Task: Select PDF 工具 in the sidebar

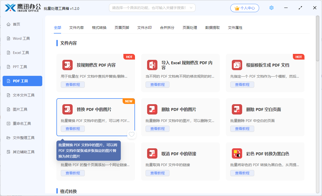Action: point(22,81)
